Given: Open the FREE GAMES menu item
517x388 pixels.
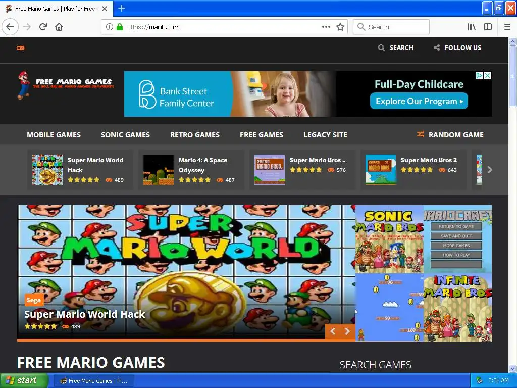Looking at the screenshot, I should (262, 134).
